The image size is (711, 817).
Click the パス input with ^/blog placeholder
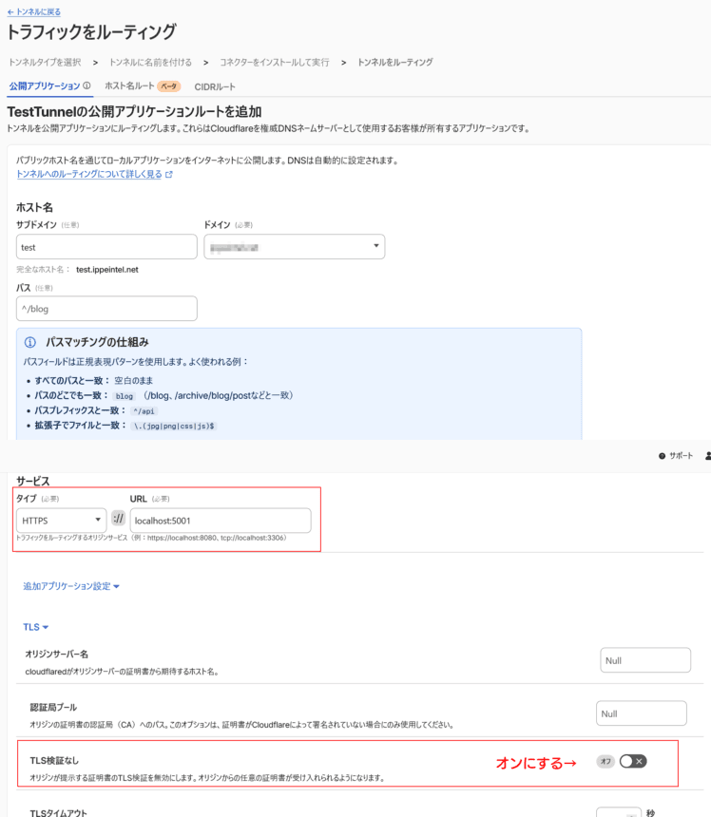point(106,309)
